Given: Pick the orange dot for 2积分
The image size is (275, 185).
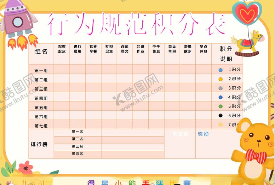Looking at the screenshot, I should pos(220,79).
